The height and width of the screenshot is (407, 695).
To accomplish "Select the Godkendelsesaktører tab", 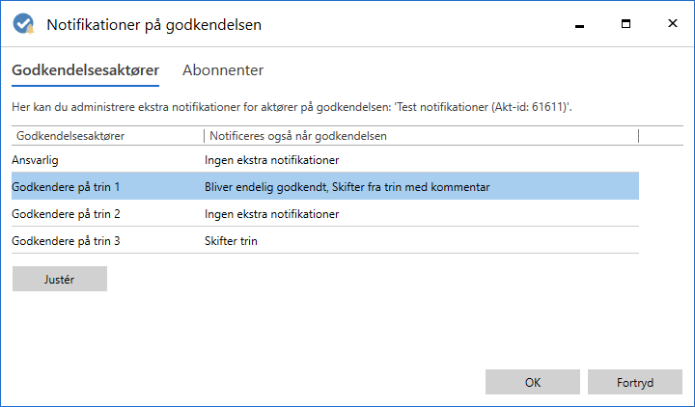I will pos(85,70).
